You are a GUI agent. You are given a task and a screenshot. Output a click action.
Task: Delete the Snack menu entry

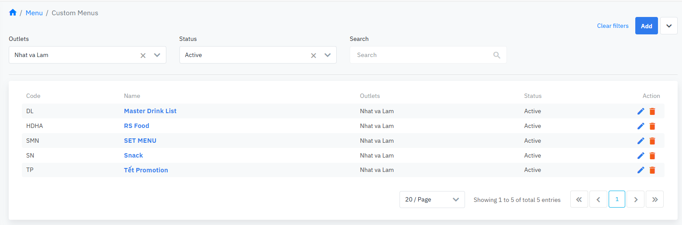click(652, 156)
